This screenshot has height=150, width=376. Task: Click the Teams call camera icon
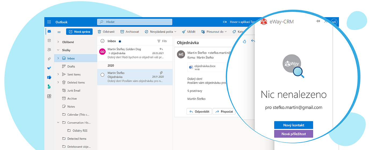pos(225,22)
